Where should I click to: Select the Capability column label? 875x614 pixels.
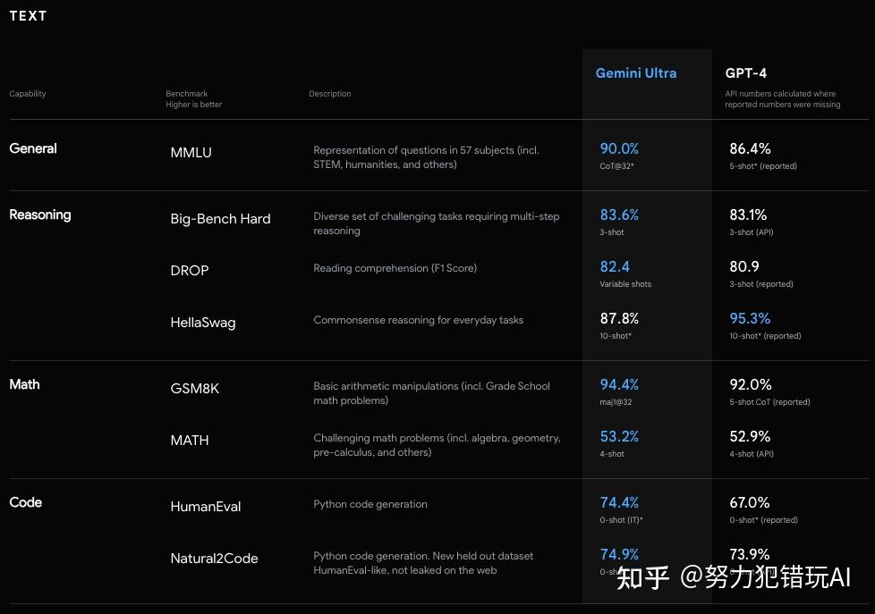[x=27, y=93]
